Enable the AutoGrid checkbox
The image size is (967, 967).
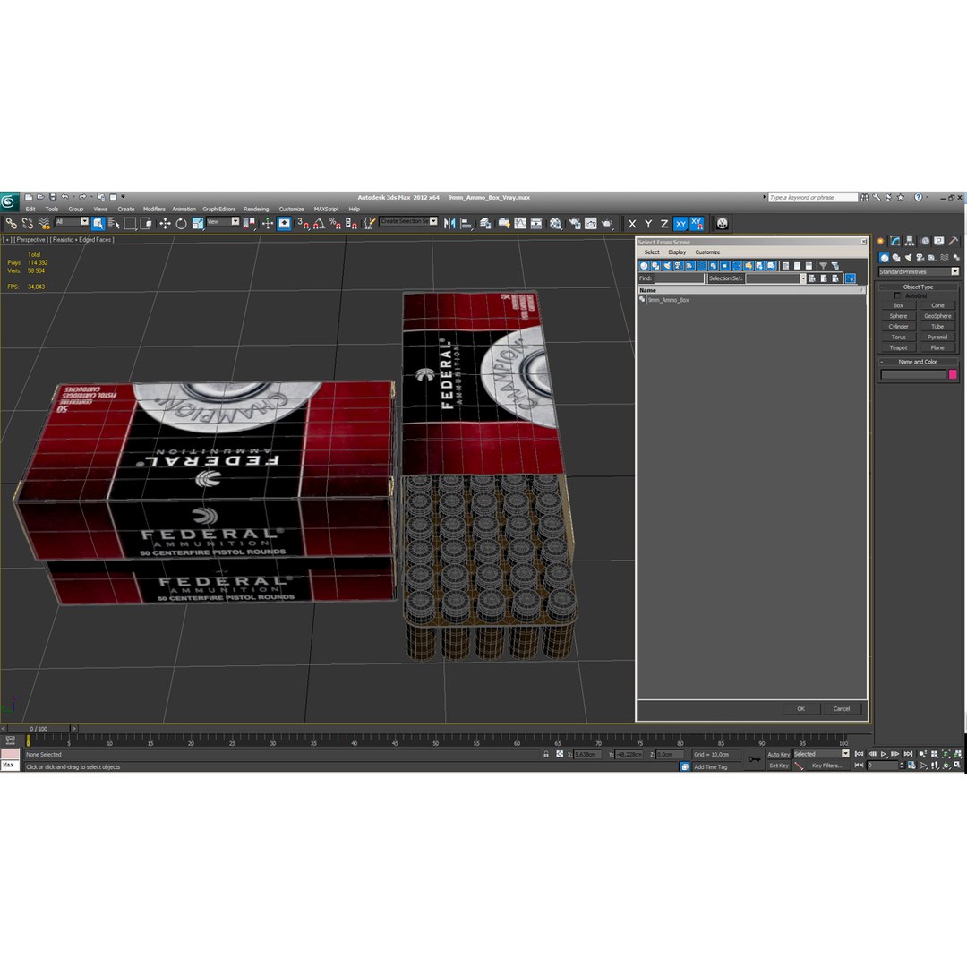[897, 296]
